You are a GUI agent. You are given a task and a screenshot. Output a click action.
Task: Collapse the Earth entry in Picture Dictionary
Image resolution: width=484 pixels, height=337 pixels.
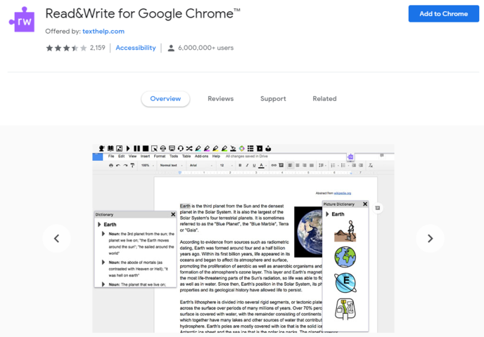tap(327, 214)
